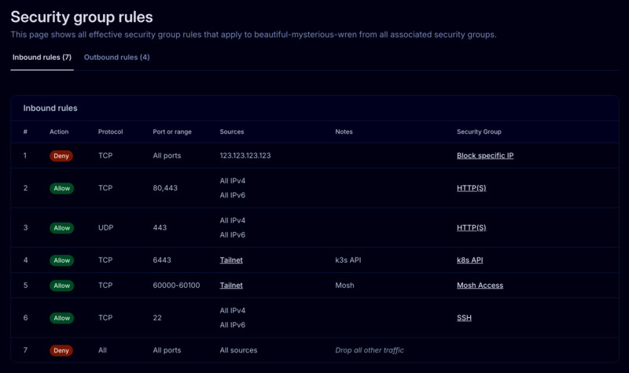The width and height of the screenshot is (629, 373).
Task: Click Tailnet source in the k3s API rule
Action: pyautogui.click(x=231, y=260)
